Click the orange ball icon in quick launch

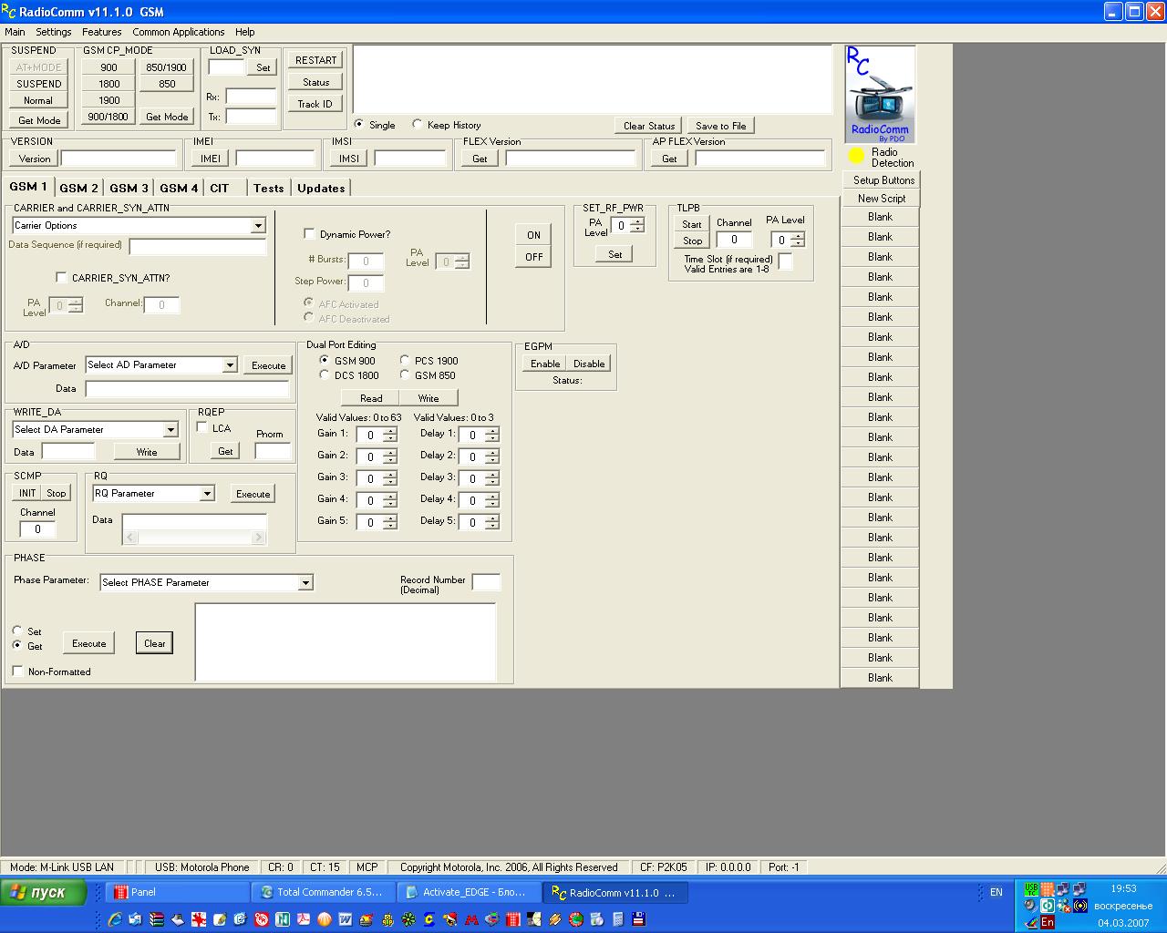pos(324,919)
